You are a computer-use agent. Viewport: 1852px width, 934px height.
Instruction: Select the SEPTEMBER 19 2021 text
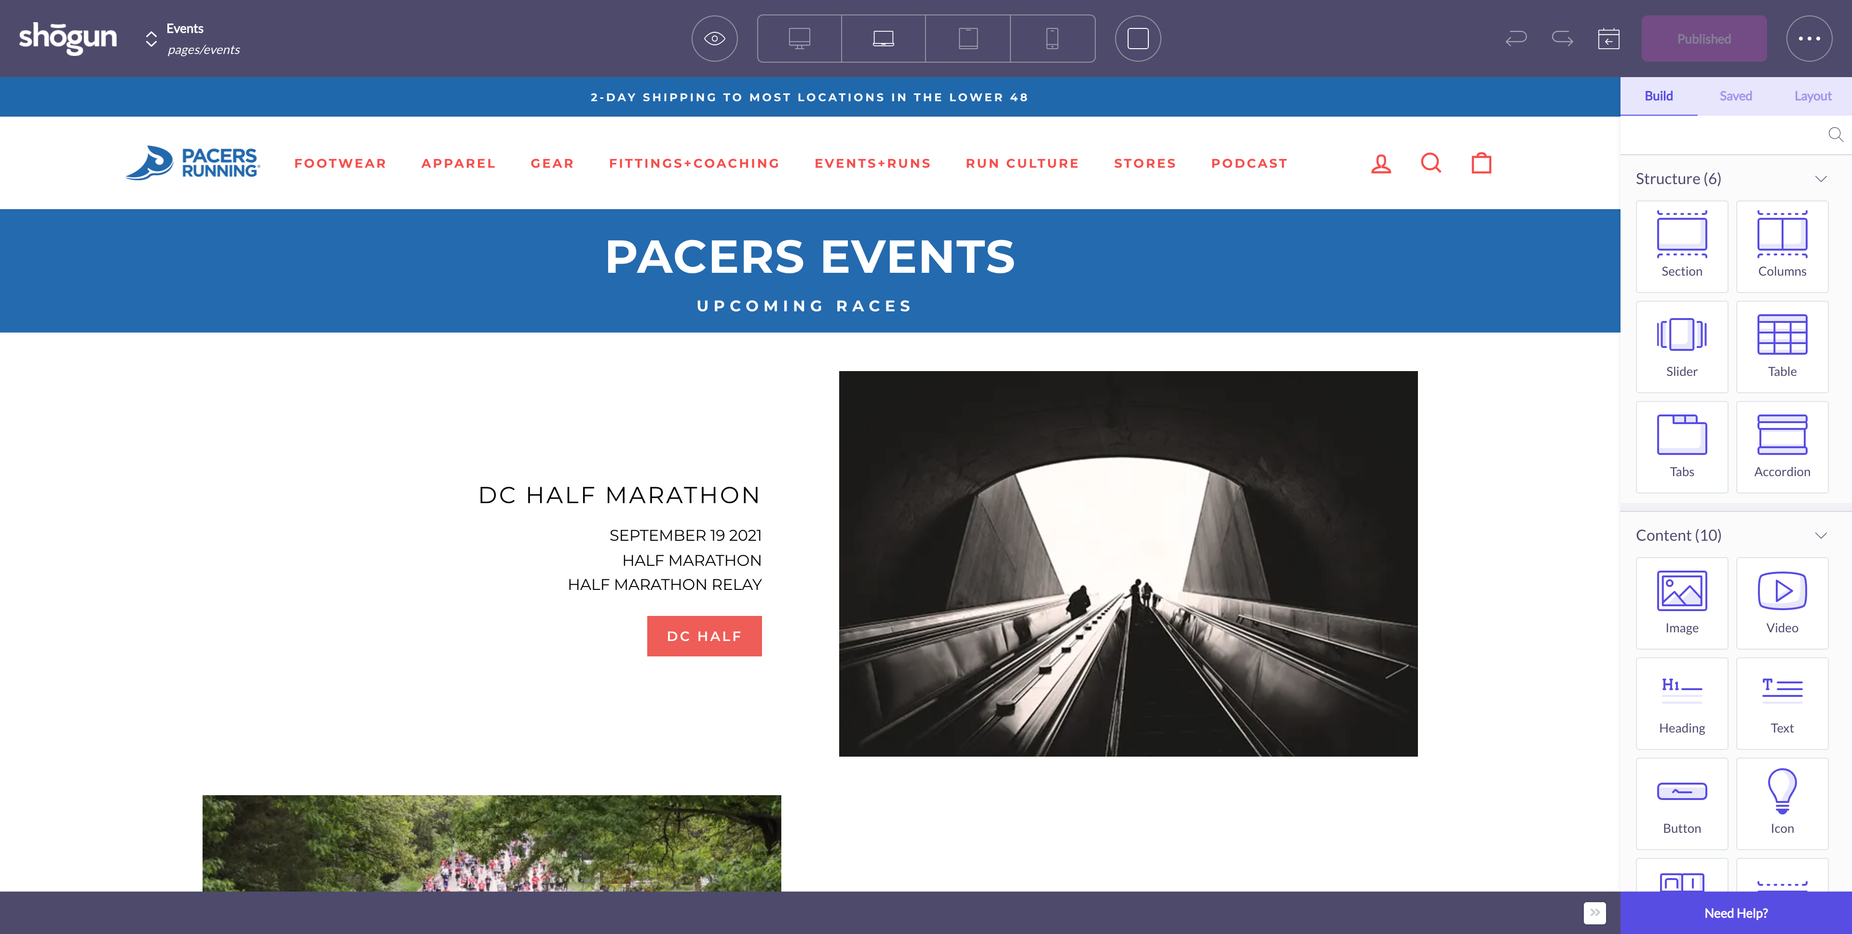coord(685,535)
